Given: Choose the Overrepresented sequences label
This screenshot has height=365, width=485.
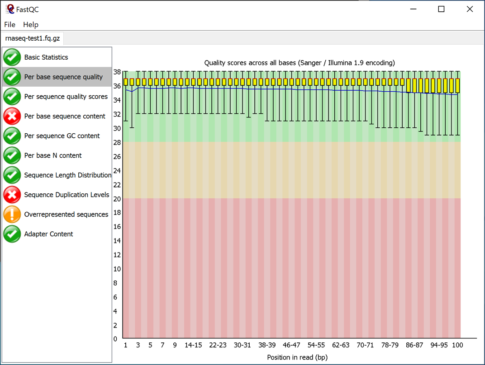Looking at the screenshot, I should point(66,215).
